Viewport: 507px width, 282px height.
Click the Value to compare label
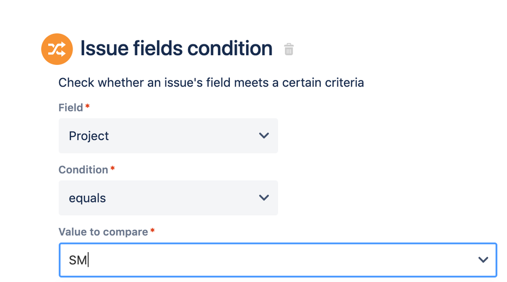[103, 232]
